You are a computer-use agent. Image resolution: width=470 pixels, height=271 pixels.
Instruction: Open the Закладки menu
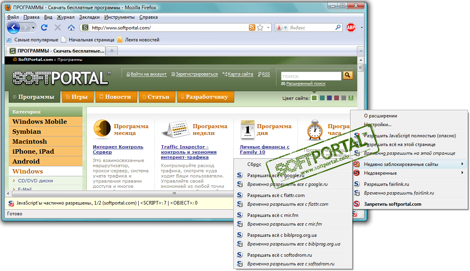89,17
